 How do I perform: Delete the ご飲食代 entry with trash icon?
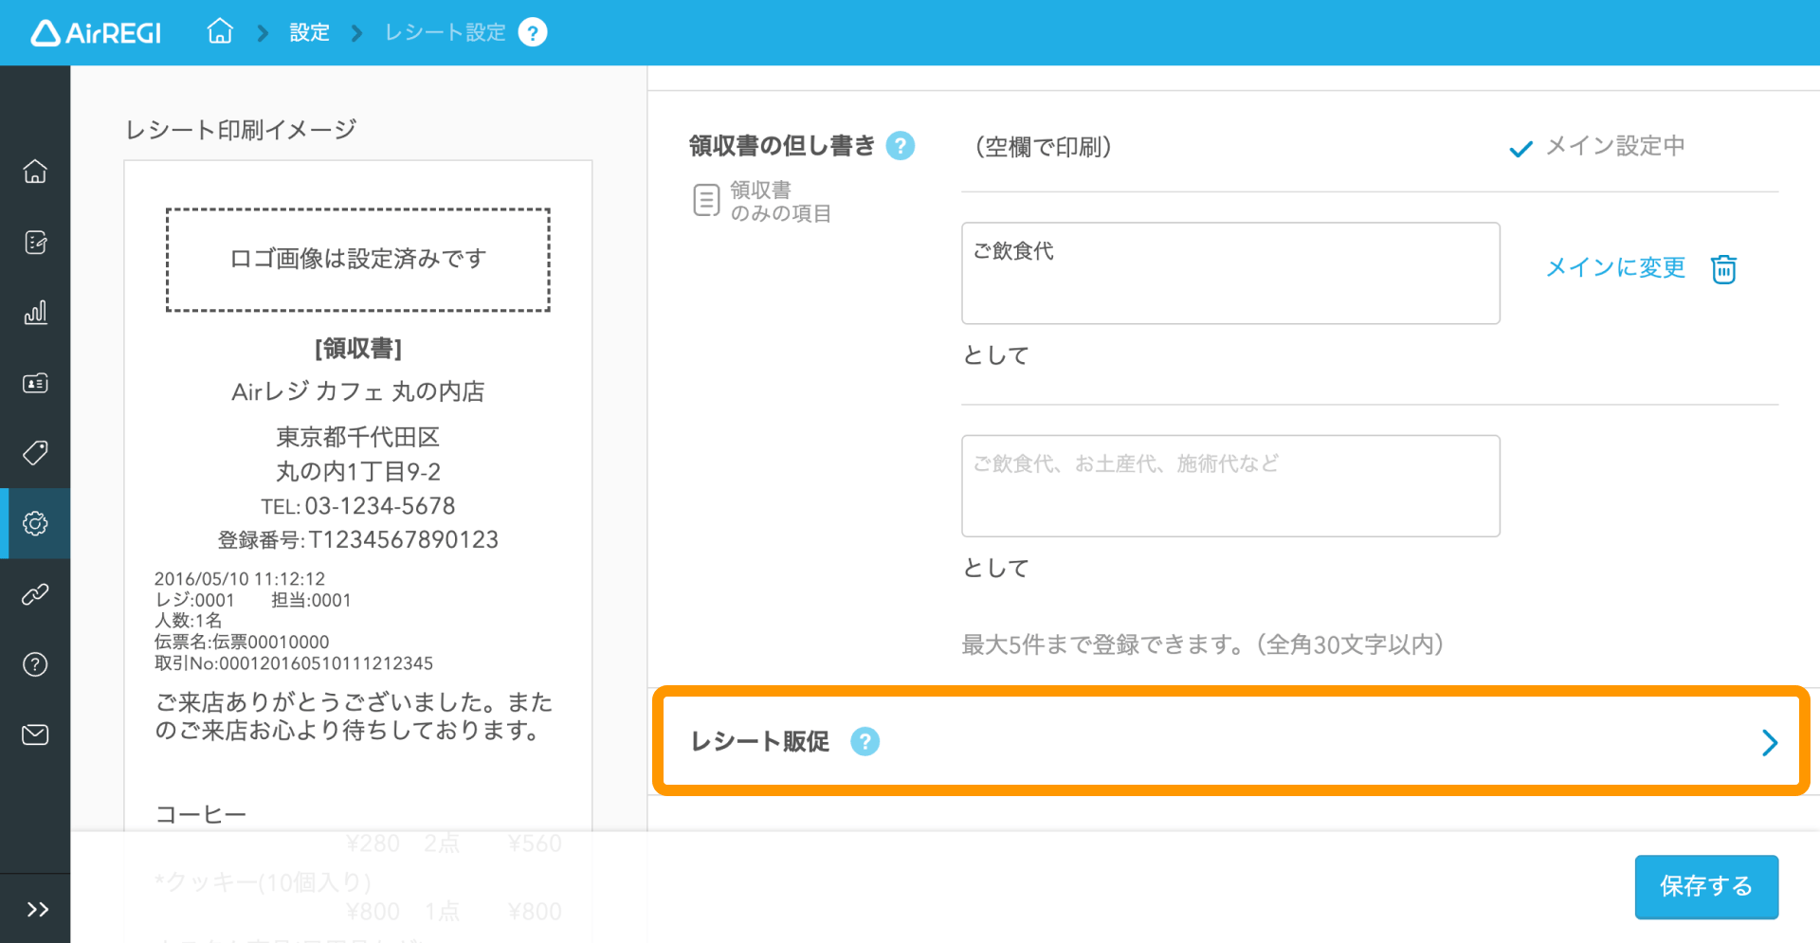(x=1723, y=269)
